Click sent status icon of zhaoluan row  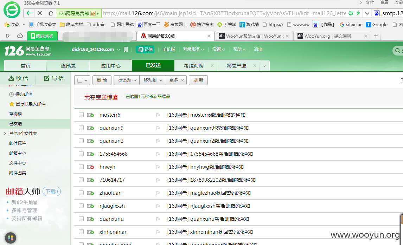90,193
